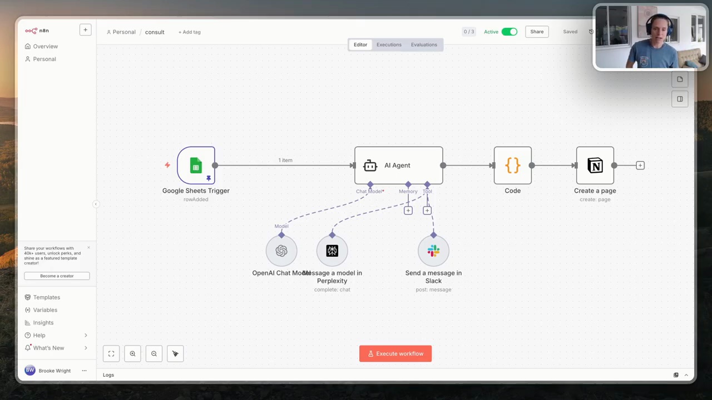The width and height of the screenshot is (712, 400).
Task: Open Insights in sidebar
Action: click(57, 323)
